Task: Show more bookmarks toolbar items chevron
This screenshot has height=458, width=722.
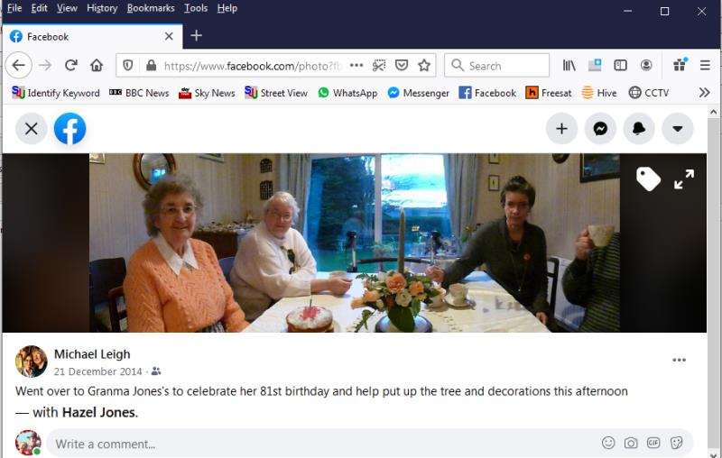Action: (x=704, y=92)
